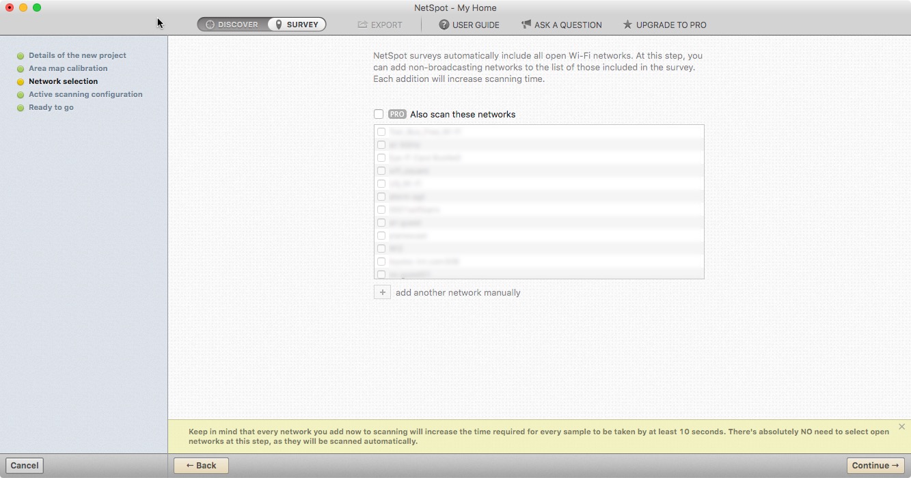The image size is (911, 478).
Task: Click the intro text about NetSpot surveys
Action: coord(538,67)
